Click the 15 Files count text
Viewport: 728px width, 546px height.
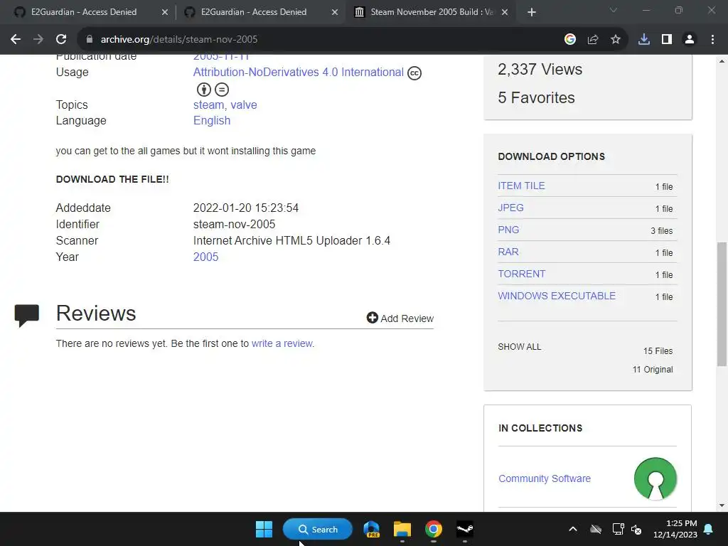click(x=658, y=351)
